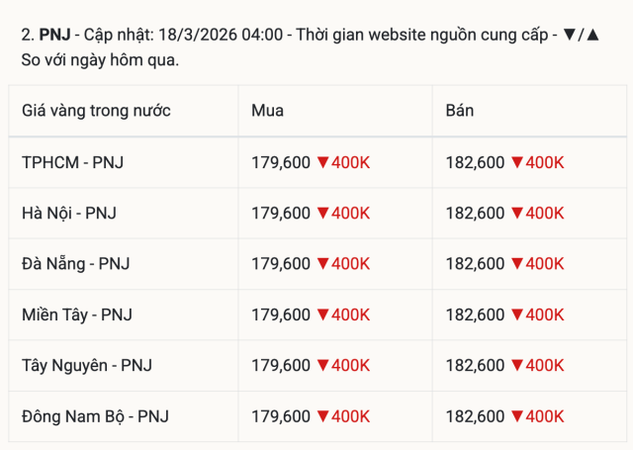Image resolution: width=633 pixels, height=450 pixels.
Task: Click the red down arrow in Hà Nội Mua cell
Action: (x=322, y=213)
